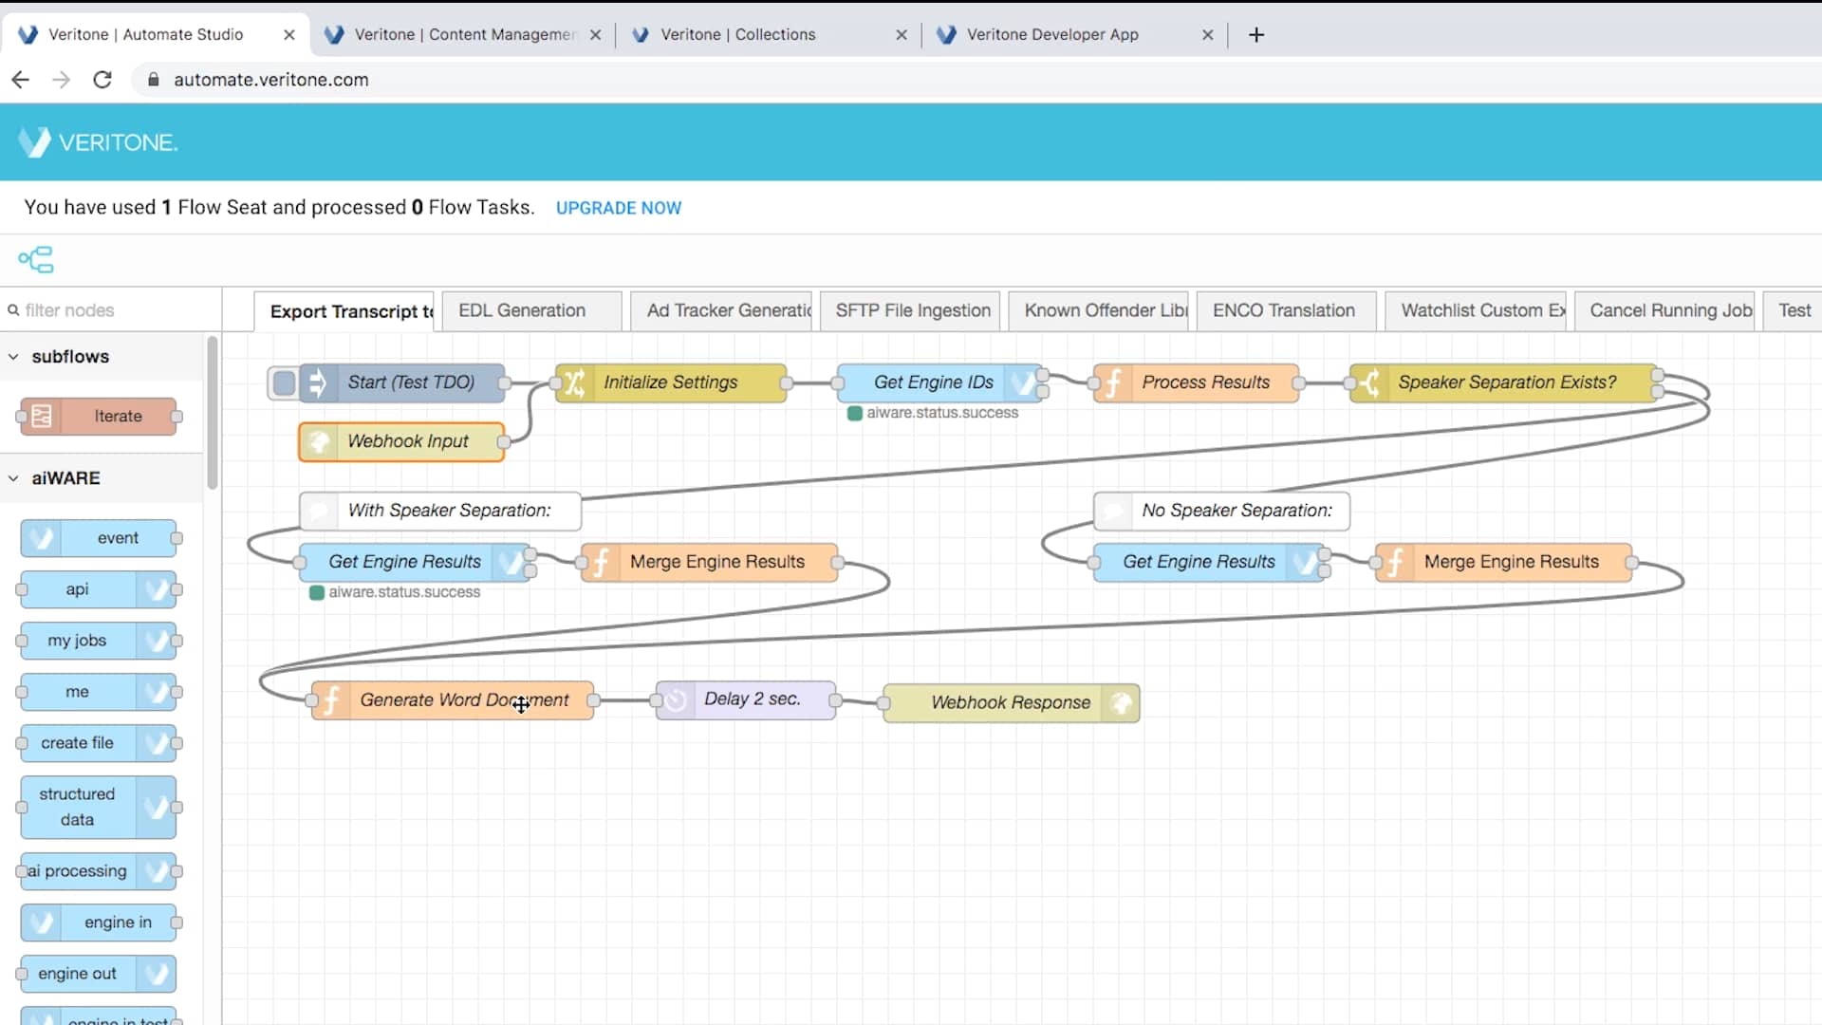Screen dimensions: 1822x1025
Task: Select the Webhook Response node
Action: [1011, 703]
